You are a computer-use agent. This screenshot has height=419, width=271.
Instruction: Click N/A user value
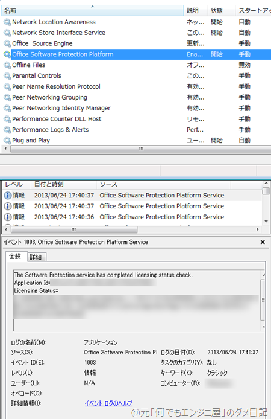click(x=89, y=383)
